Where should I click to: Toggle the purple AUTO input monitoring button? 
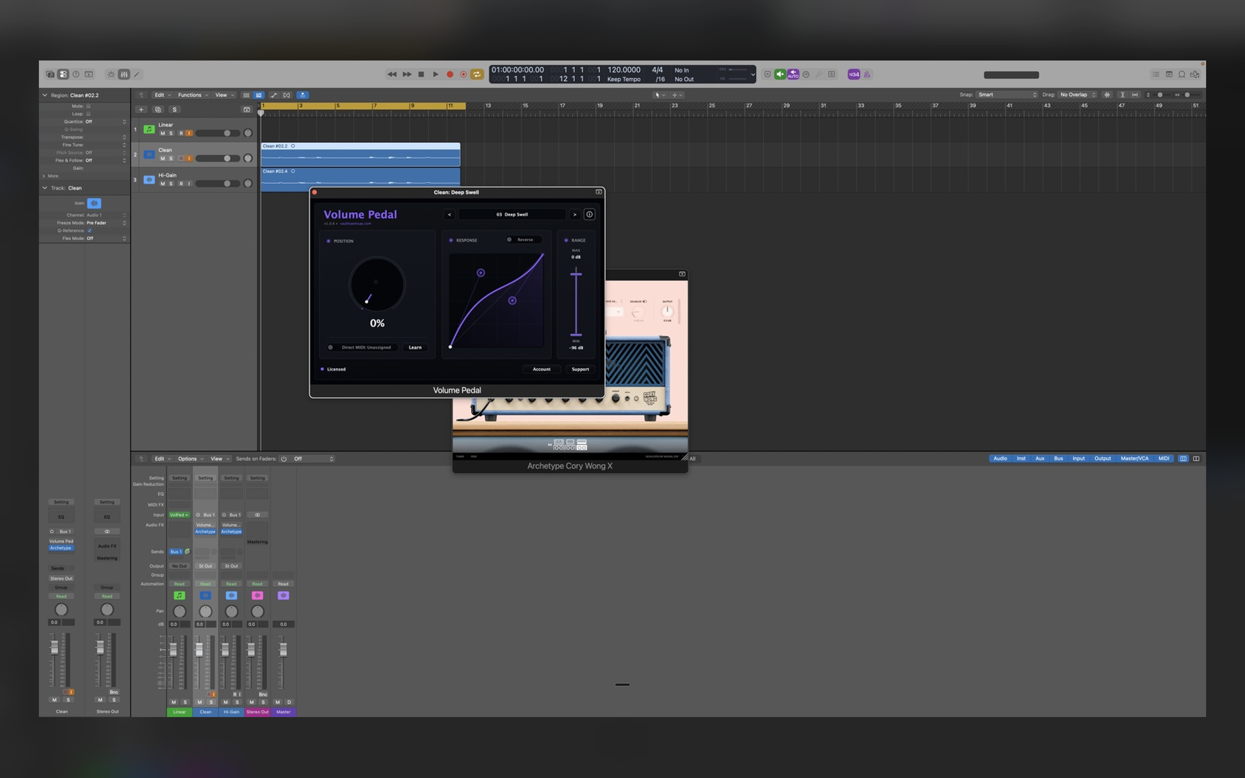click(793, 74)
